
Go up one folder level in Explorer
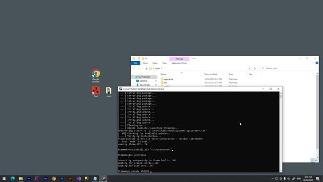146,69
